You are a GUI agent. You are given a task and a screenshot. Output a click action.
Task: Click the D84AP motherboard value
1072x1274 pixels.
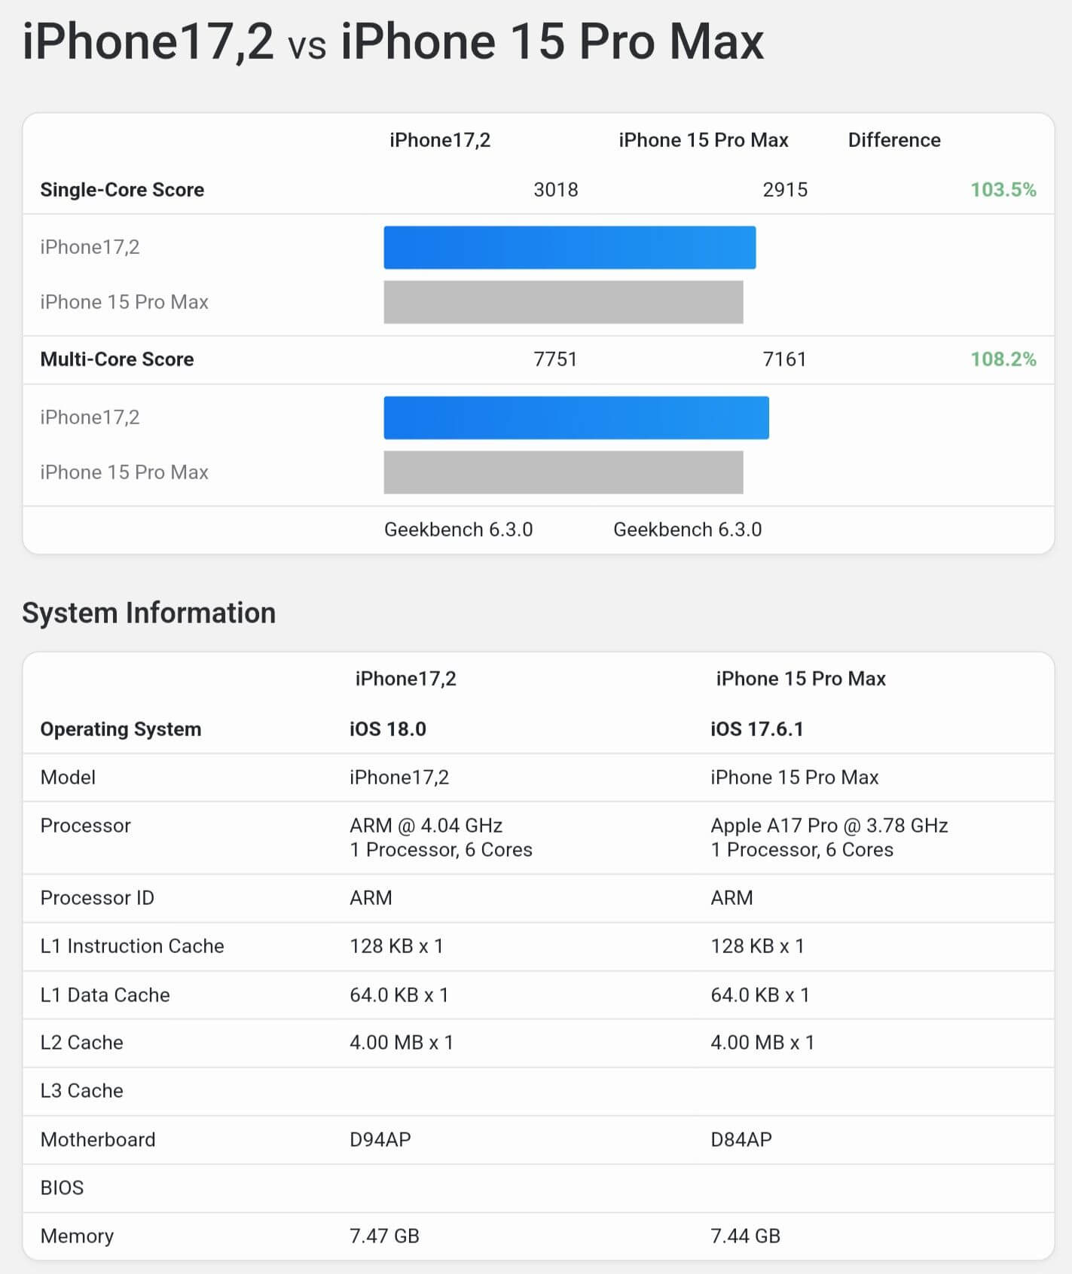741,1140
